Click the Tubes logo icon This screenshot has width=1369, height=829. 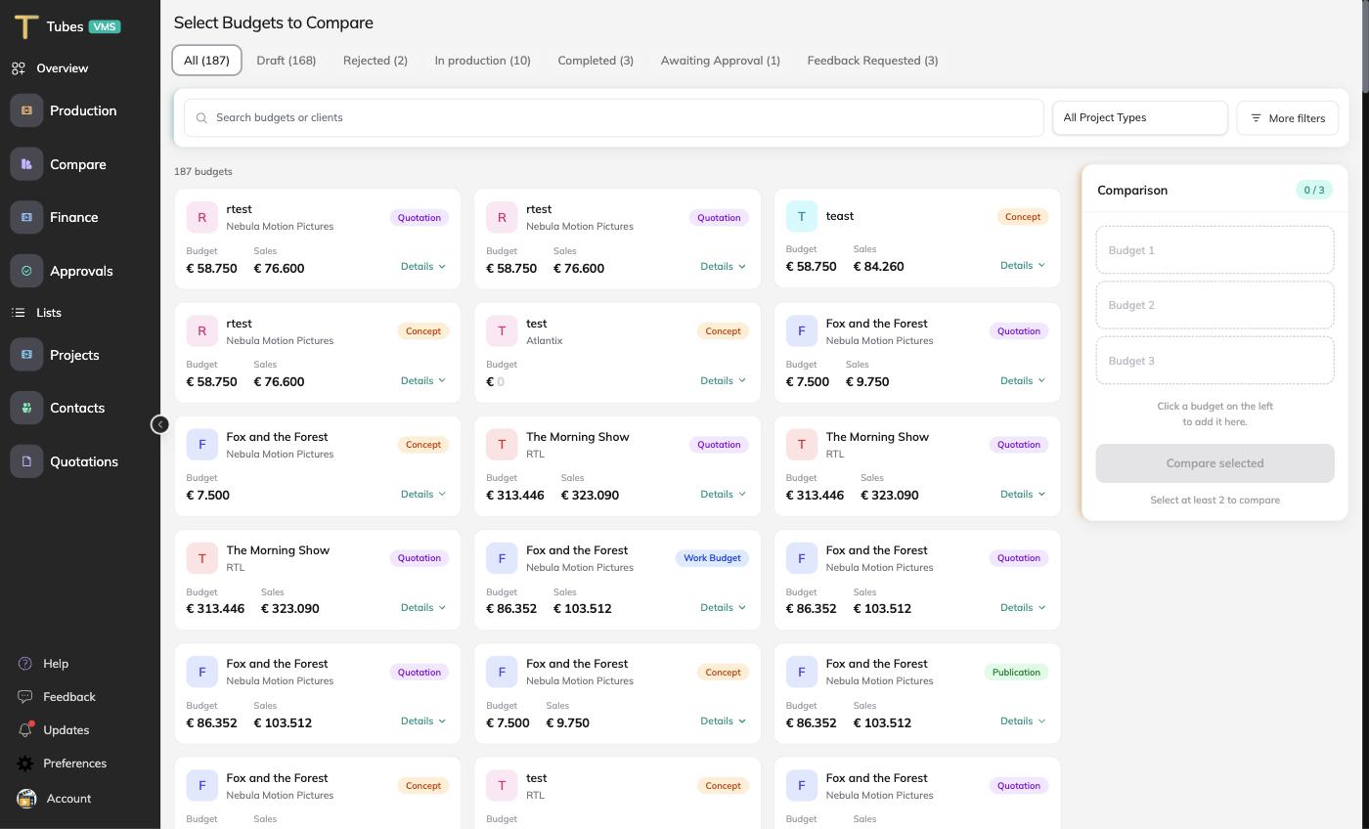[26, 26]
